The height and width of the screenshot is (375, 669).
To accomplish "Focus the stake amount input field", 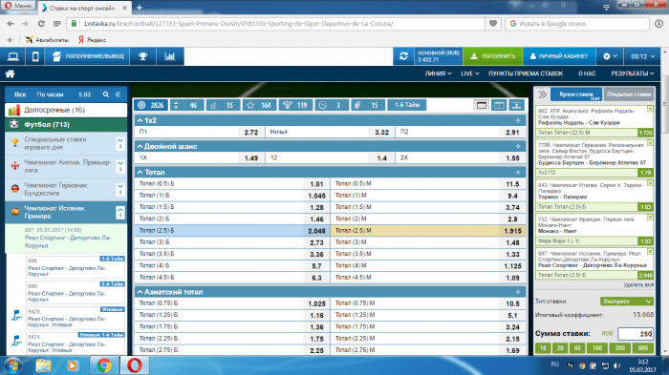I will 636,334.
